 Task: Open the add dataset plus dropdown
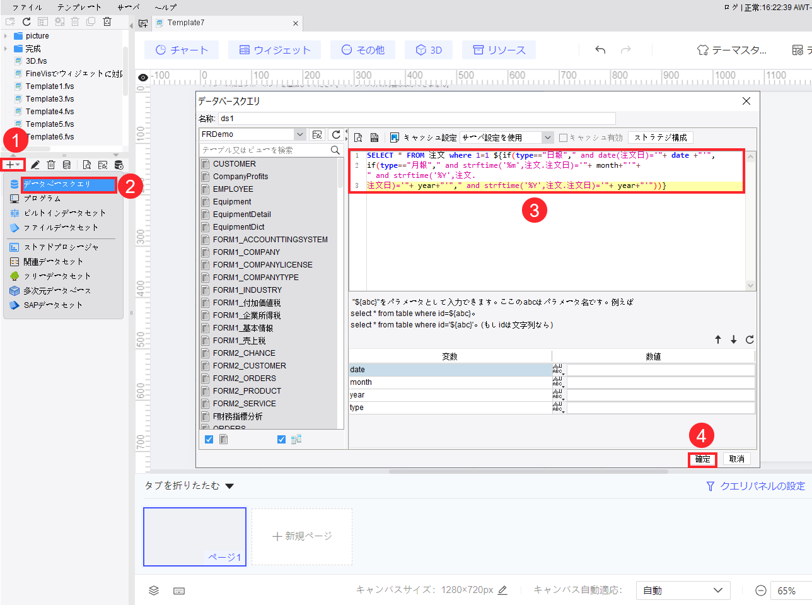click(x=13, y=165)
